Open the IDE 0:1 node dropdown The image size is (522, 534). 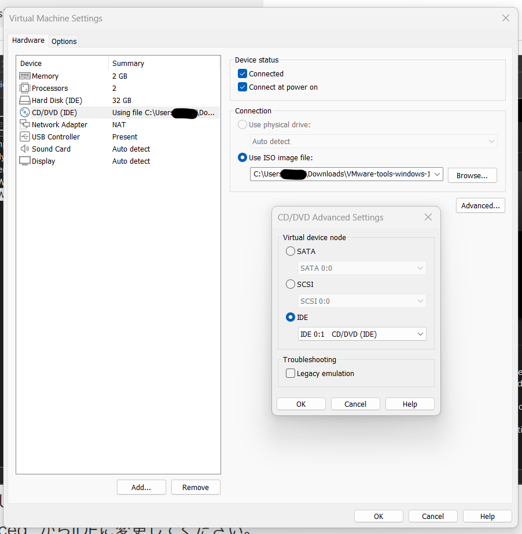pos(420,334)
